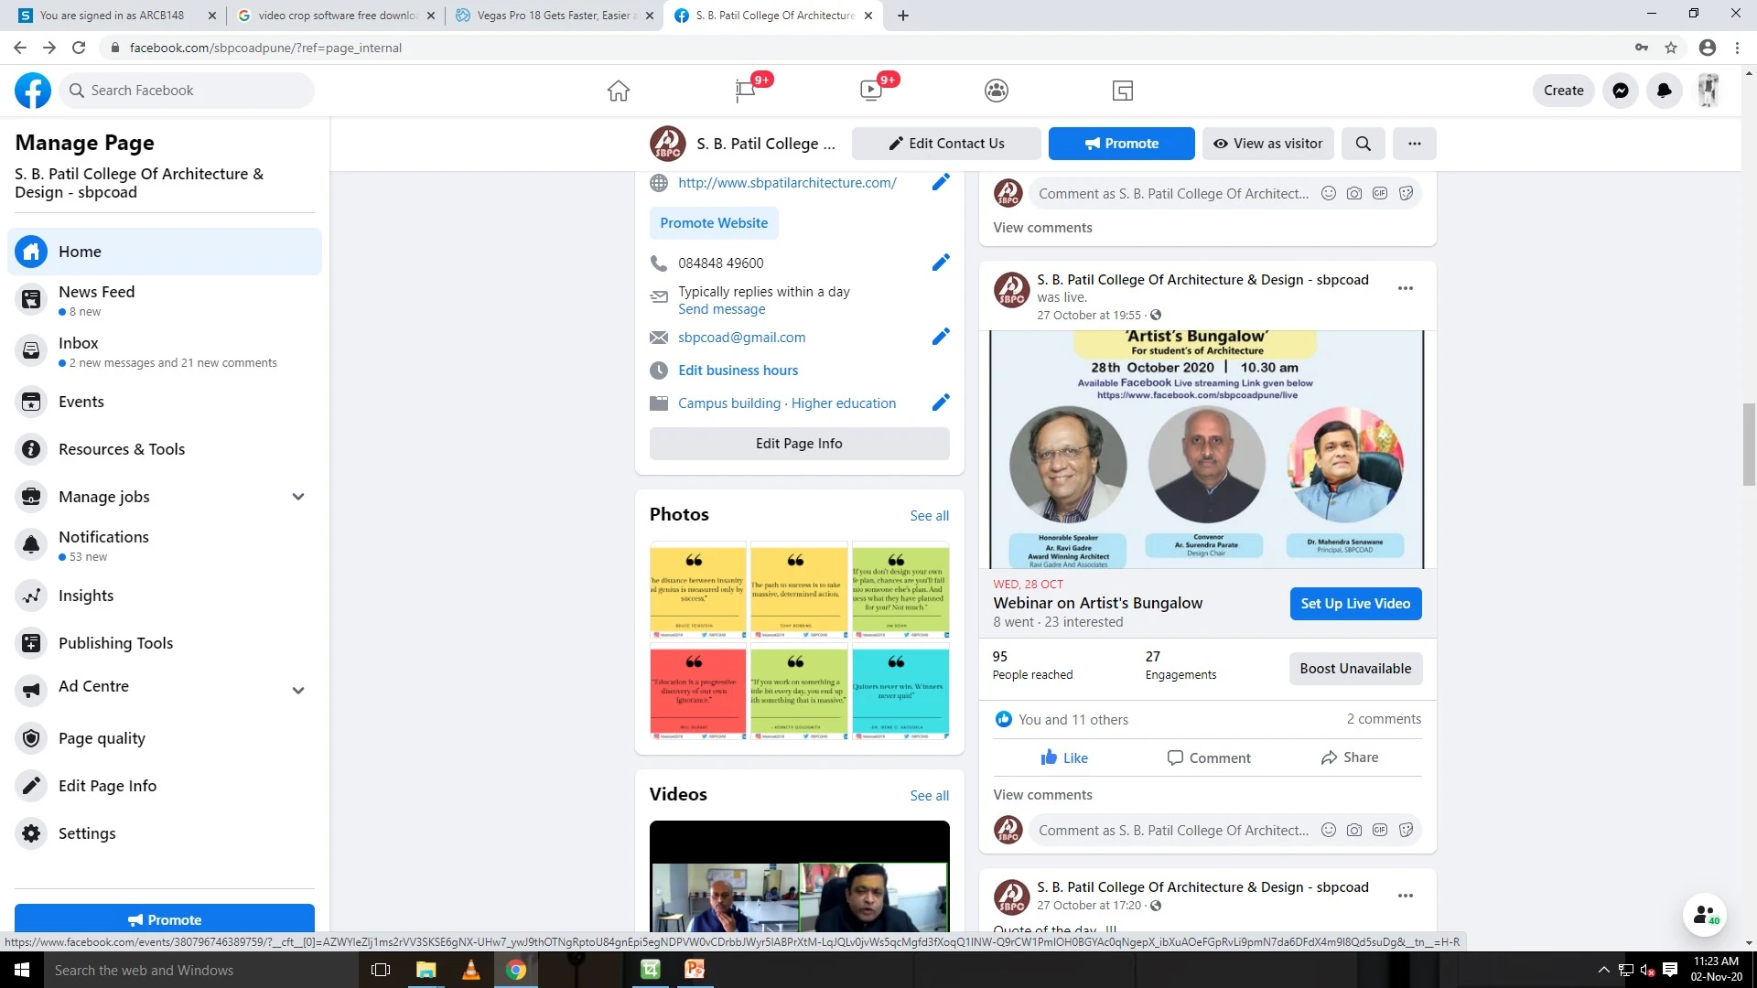Click the blue Promote button in page header
The width and height of the screenshot is (1757, 988).
click(x=1122, y=144)
